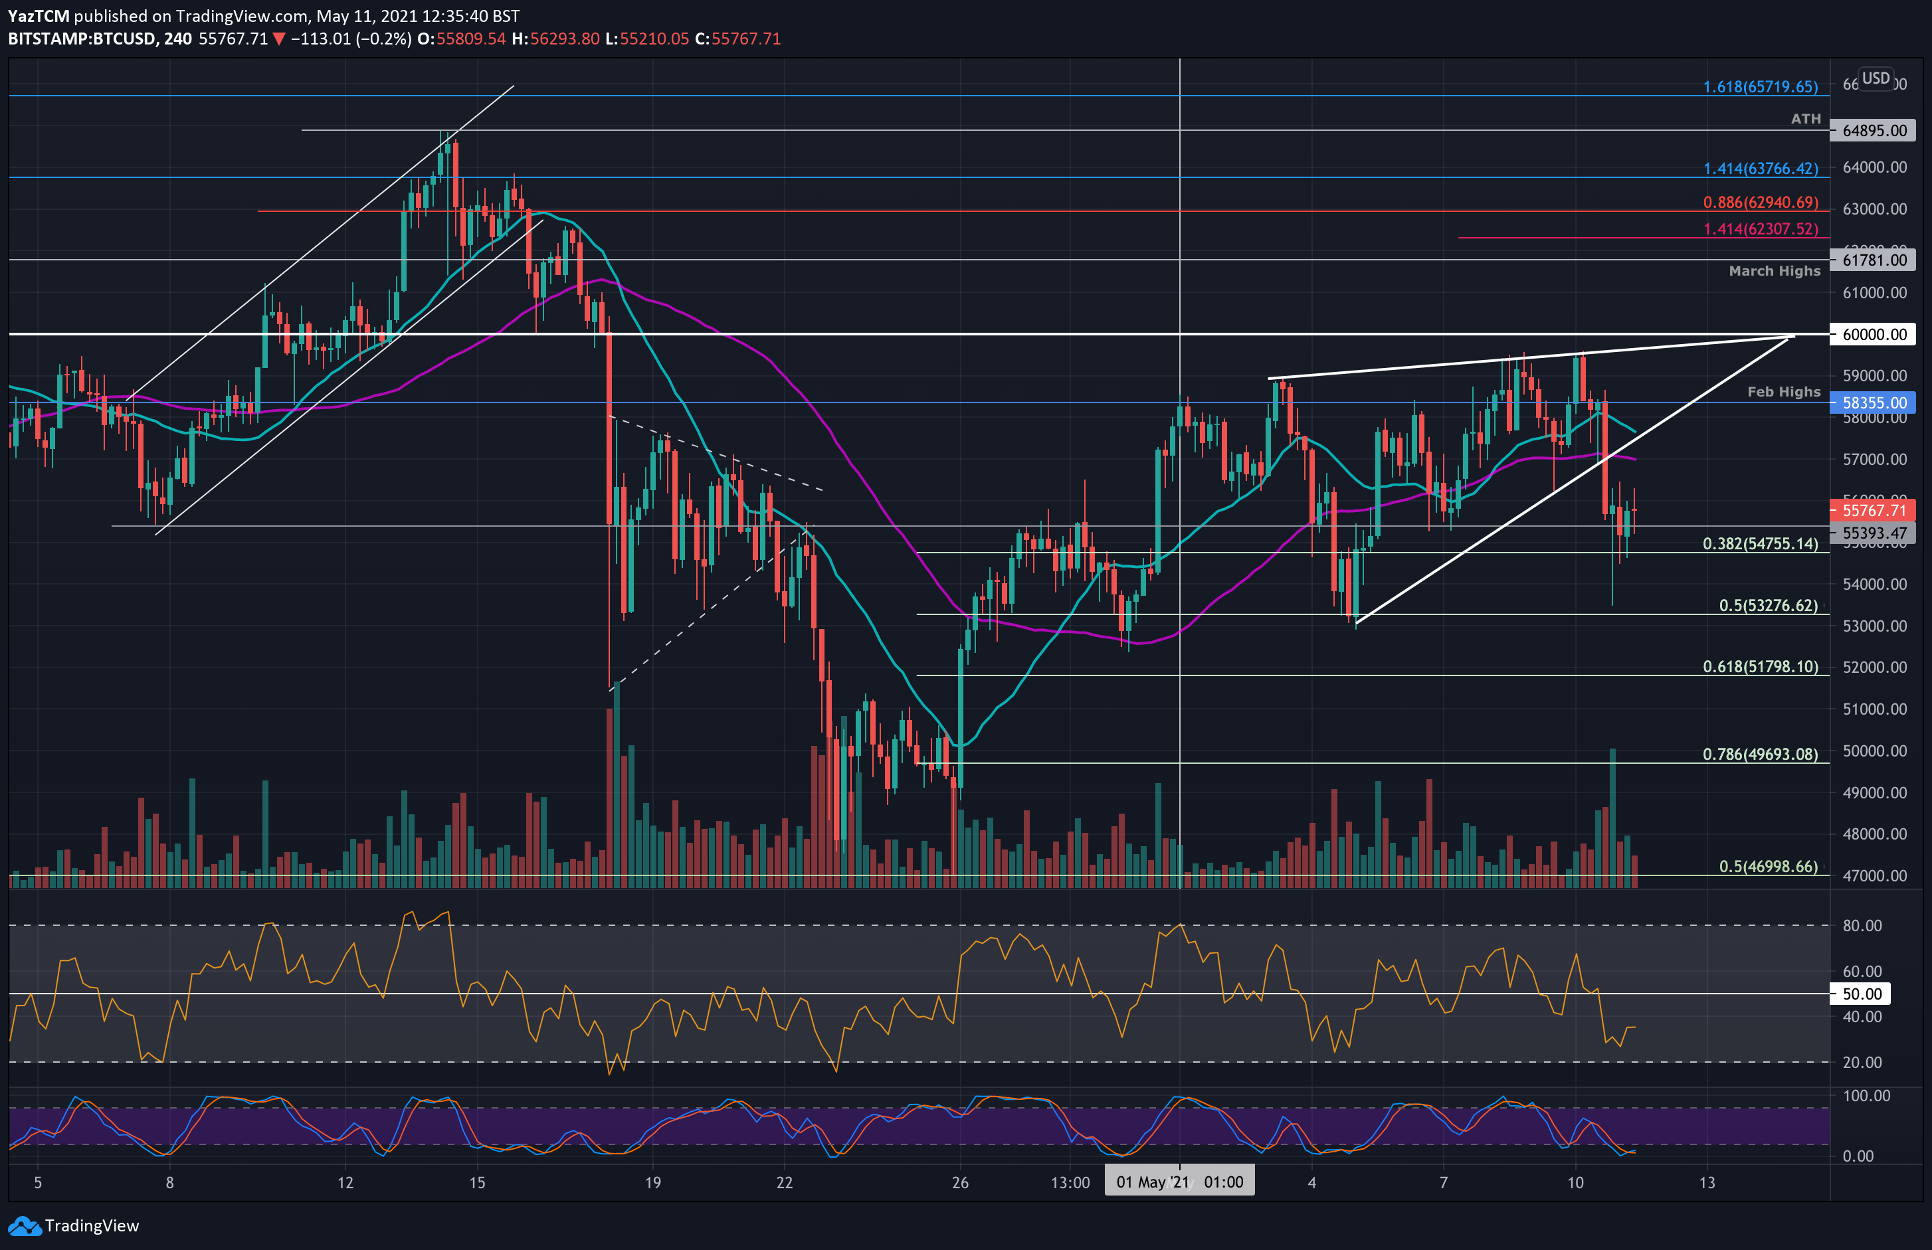Click the 1.618(65719.65) Fibonacci label
Viewport: 1932px width, 1250px height.
[1761, 87]
